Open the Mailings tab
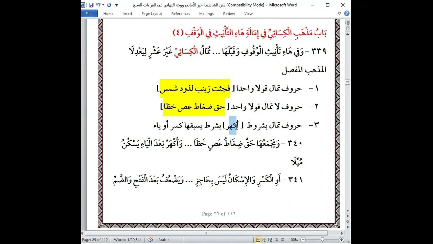 (x=206, y=14)
